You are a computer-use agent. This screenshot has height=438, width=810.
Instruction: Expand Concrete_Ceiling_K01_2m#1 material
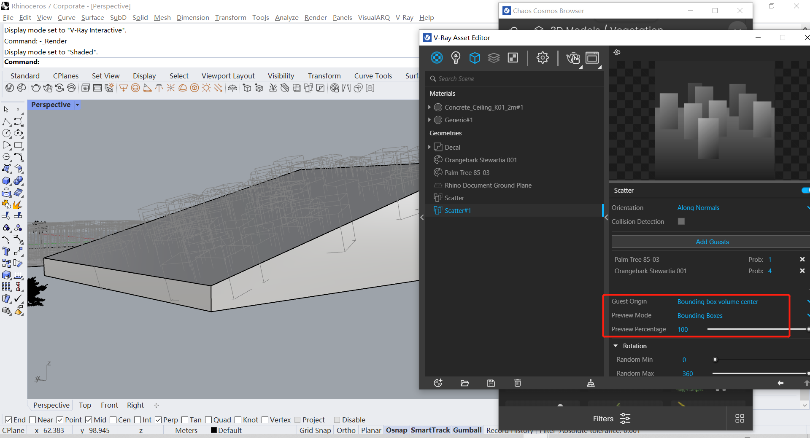pos(429,107)
